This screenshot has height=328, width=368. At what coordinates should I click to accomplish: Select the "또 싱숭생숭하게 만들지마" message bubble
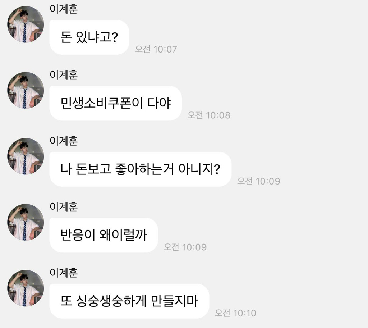coord(129,301)
